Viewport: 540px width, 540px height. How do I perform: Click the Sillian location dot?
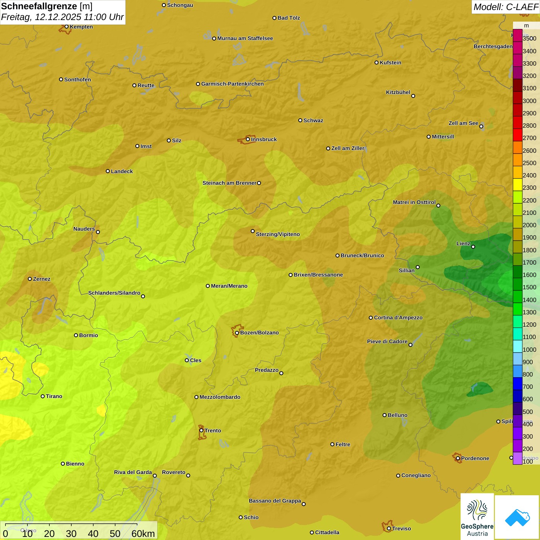coord(417,267)
